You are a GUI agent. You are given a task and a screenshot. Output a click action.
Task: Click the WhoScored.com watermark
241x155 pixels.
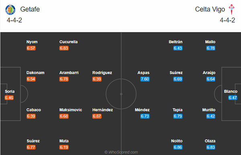click(121, 152)
